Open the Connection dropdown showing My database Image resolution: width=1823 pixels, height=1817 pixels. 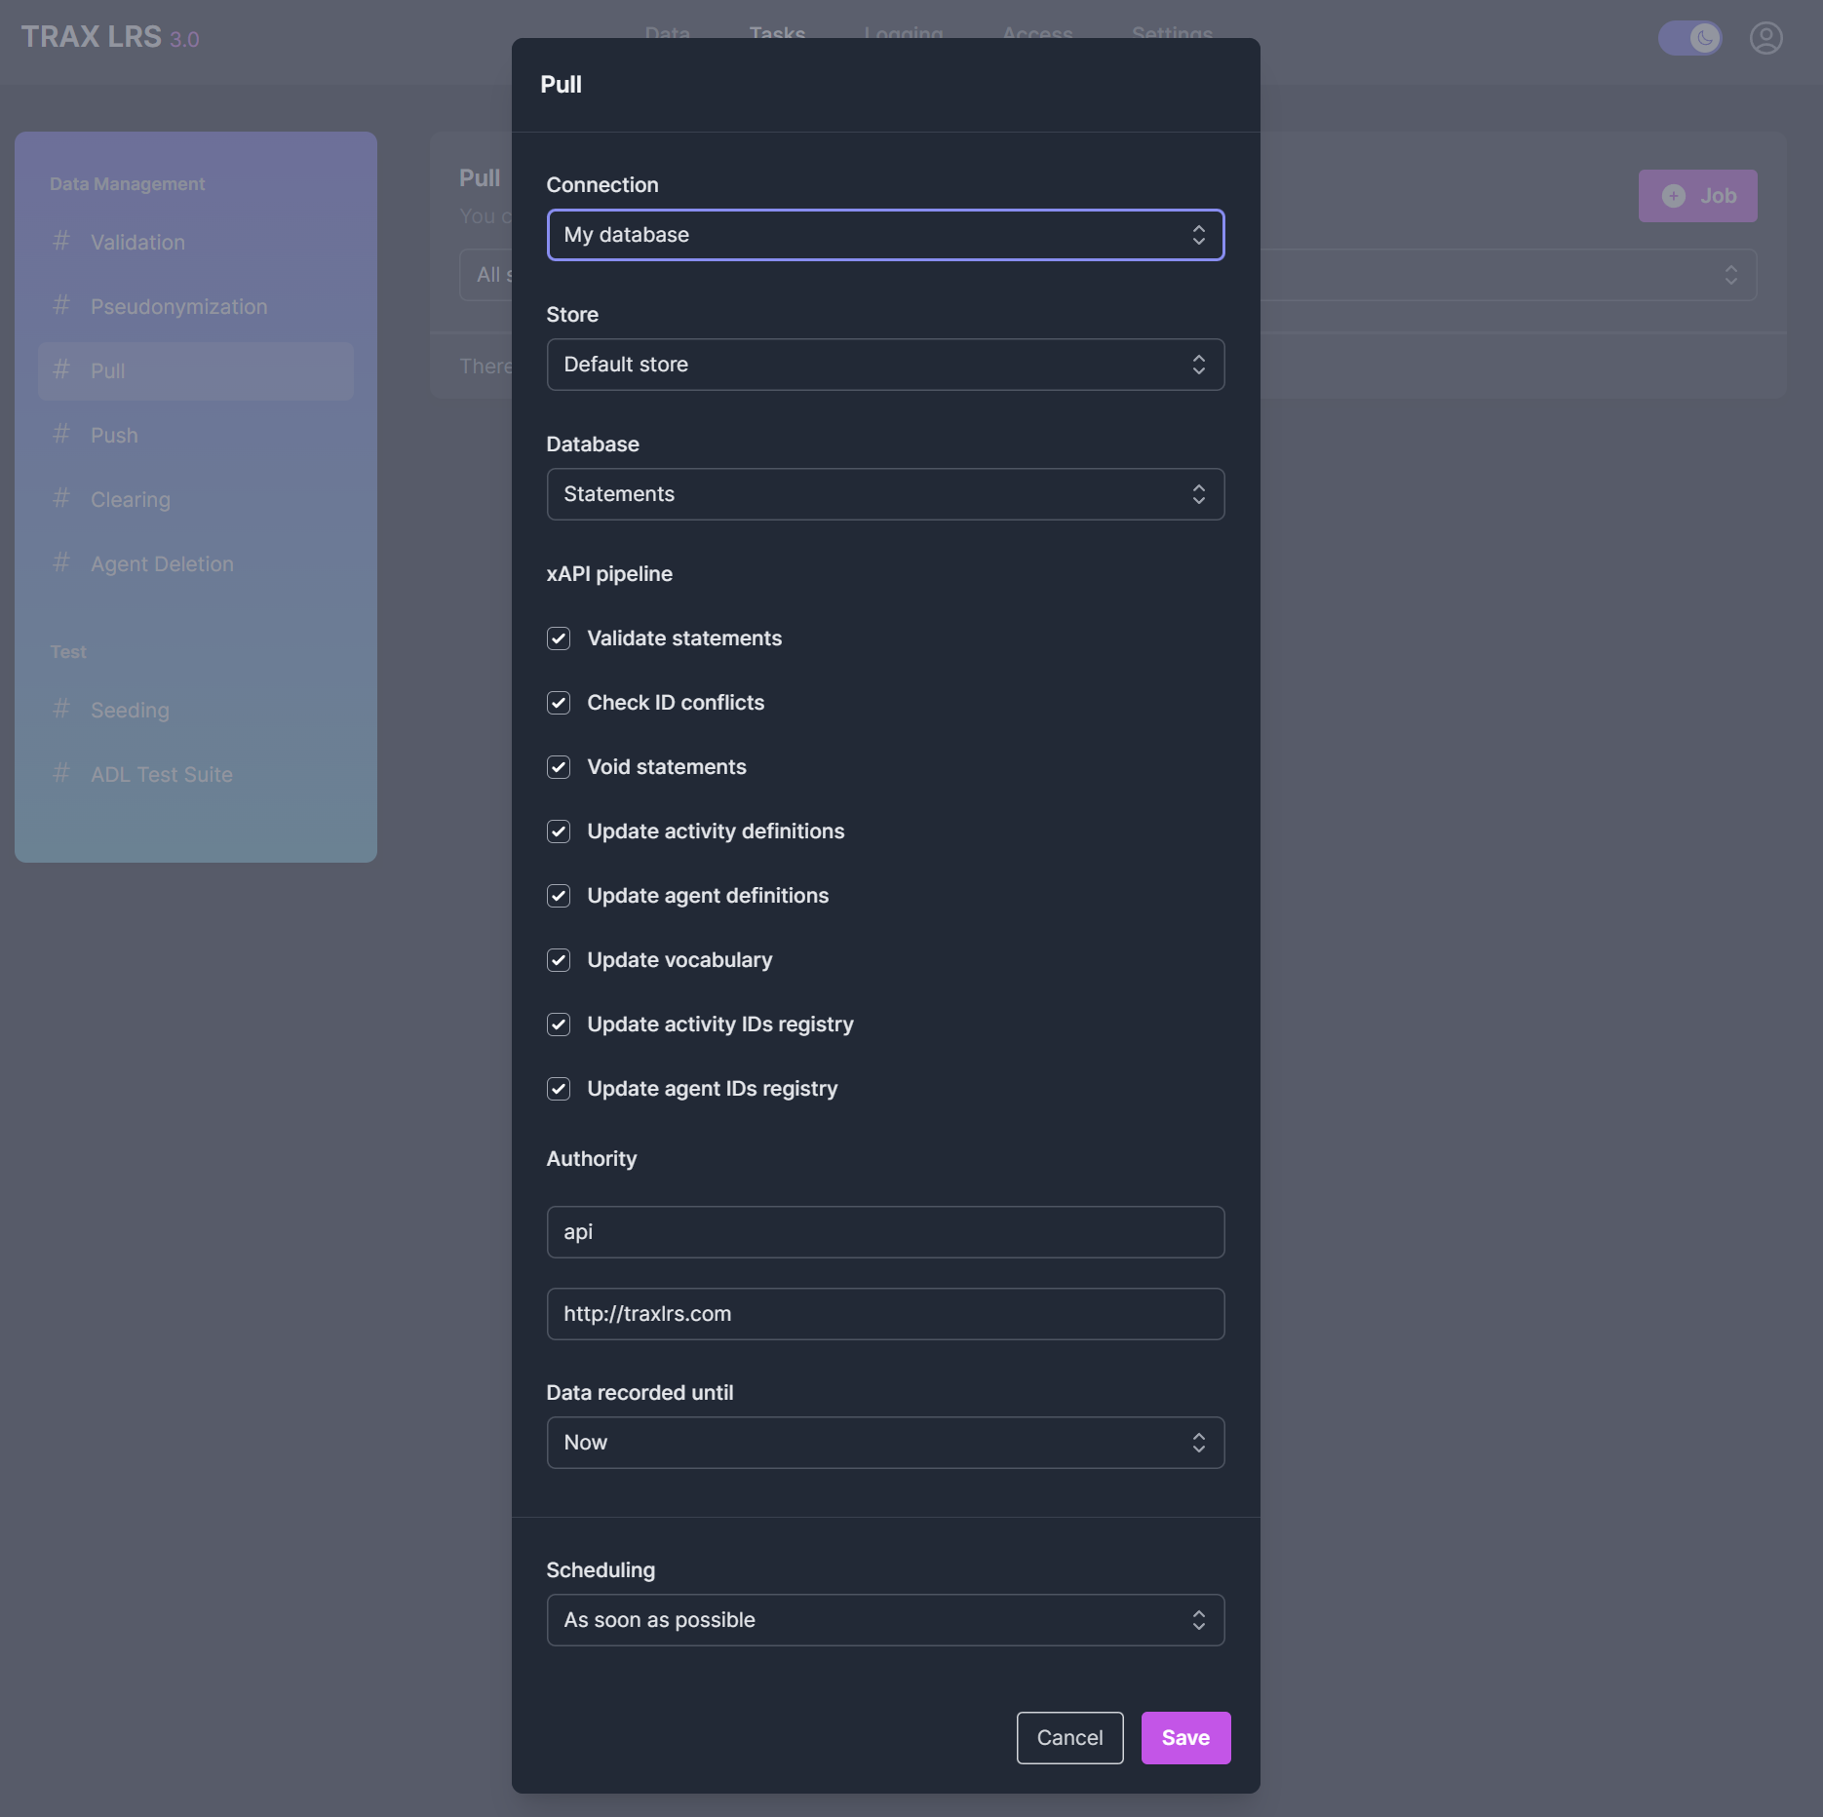[885, 235]
